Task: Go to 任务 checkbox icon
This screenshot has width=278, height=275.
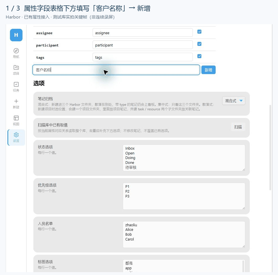Action: 16,84
